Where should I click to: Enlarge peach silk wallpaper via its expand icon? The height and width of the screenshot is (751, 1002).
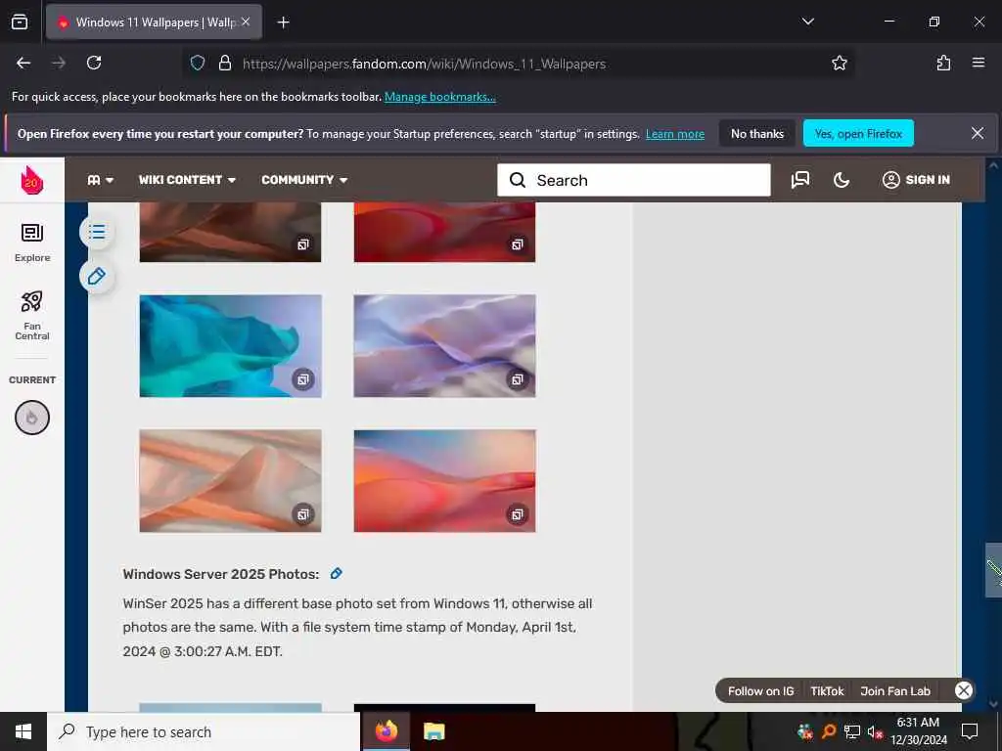(x=303, y=514)
